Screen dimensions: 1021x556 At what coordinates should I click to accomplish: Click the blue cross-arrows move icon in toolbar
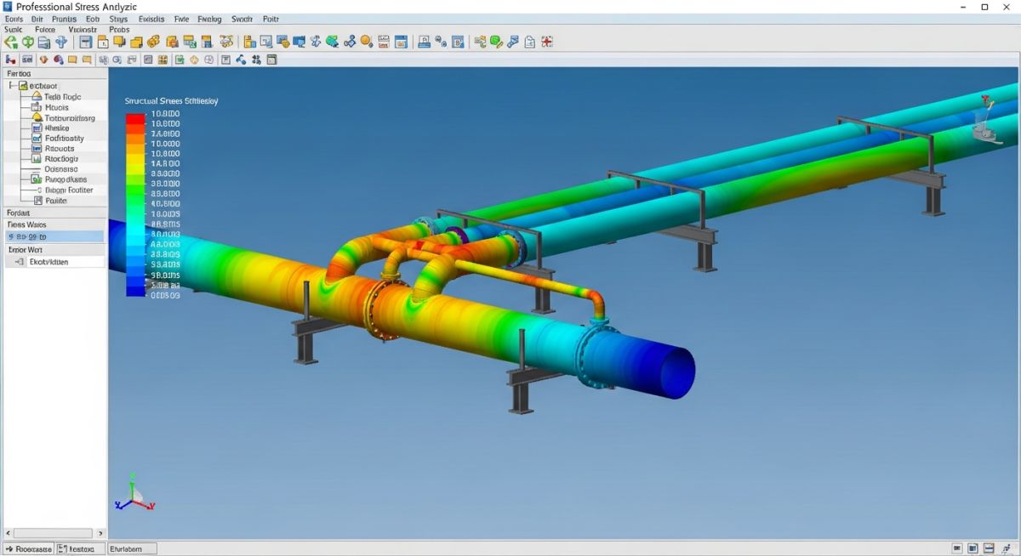pyautogui.click(x=61, y=42)
